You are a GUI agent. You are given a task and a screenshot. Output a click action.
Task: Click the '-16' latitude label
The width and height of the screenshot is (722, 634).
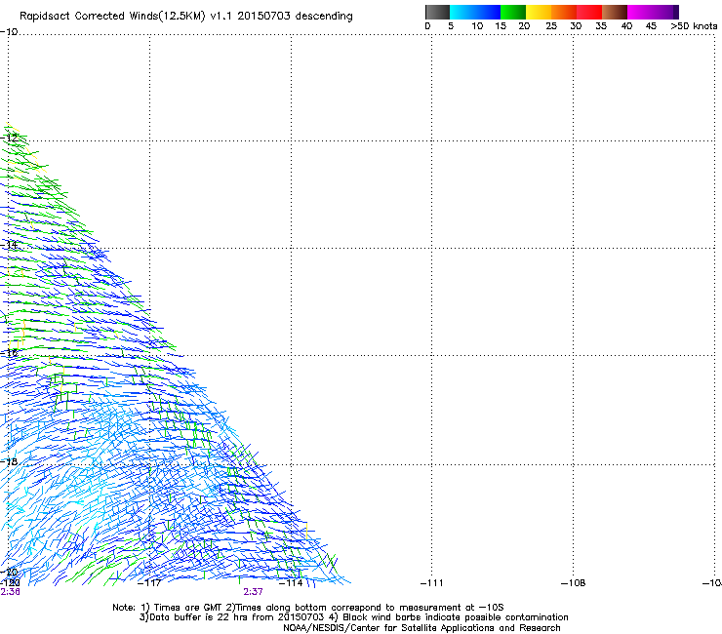click(x=9, y=353)
